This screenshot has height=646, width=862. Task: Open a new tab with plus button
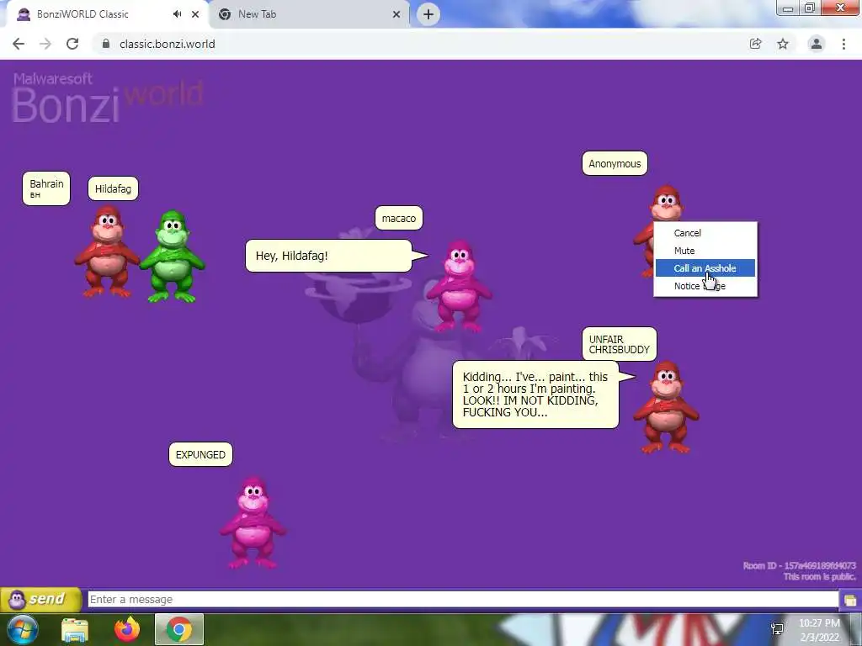click(x=428, y=14)
